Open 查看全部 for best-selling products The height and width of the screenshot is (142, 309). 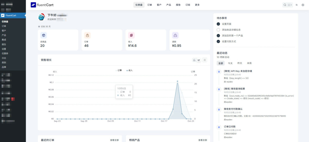(202, 140)
